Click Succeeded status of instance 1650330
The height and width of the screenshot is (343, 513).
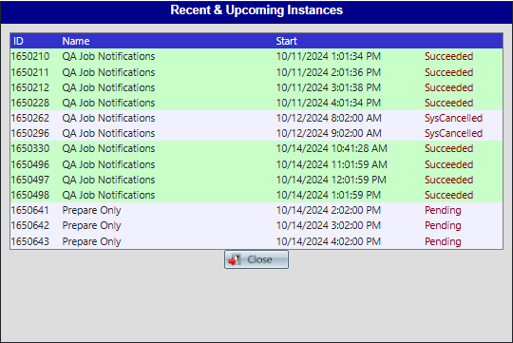(448, 148)
